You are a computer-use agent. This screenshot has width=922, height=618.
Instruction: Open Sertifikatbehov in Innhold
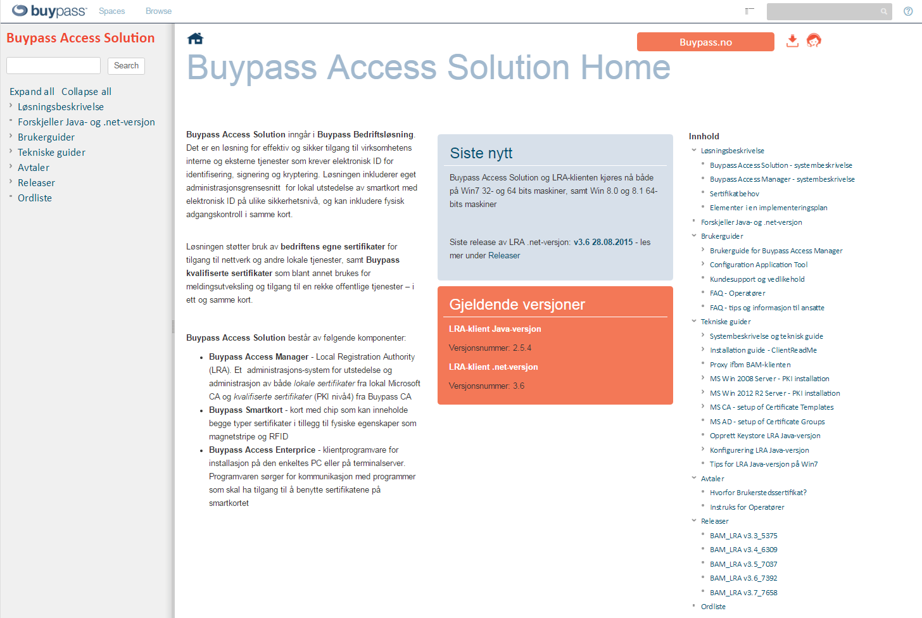(735, 194)
